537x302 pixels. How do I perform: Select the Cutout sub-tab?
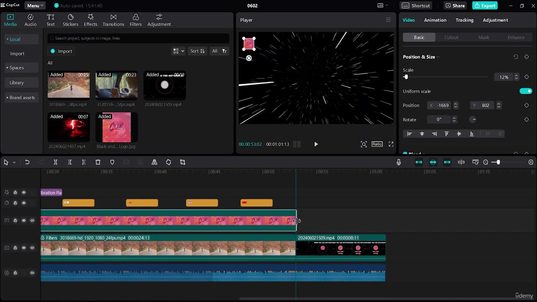tap(451, 37)
